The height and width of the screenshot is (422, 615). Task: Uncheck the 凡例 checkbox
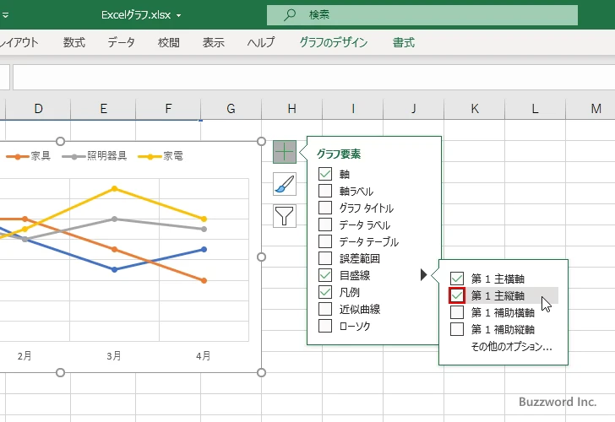[325, 292]
